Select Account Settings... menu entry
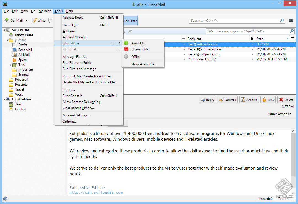 click(89, 115)
